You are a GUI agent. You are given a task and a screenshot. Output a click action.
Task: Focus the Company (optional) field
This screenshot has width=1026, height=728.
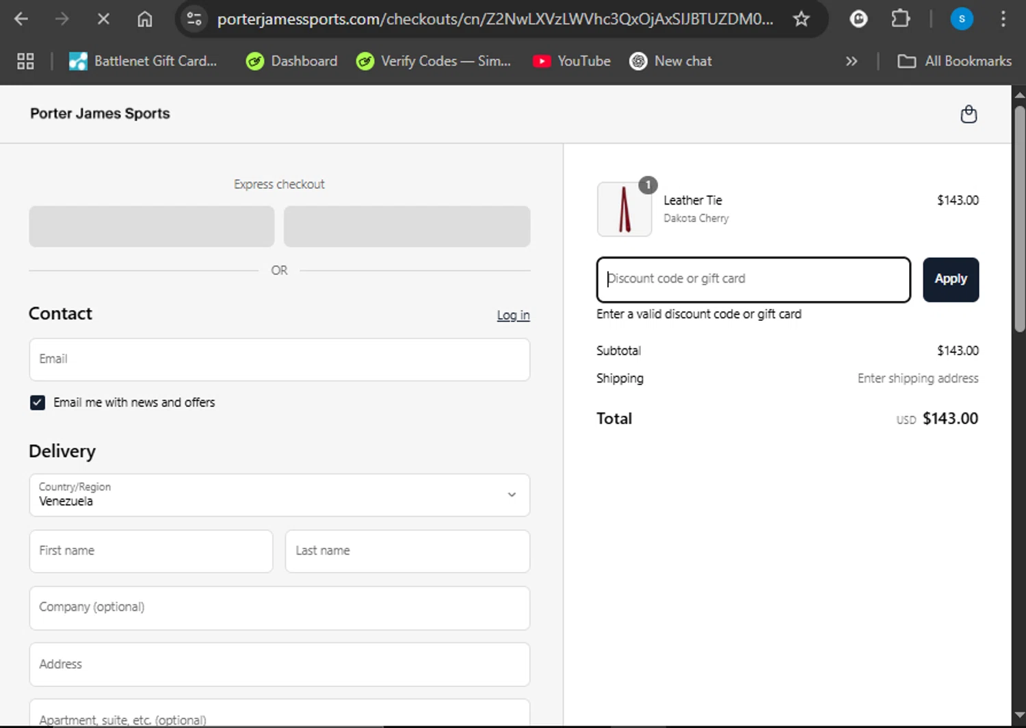[x=280, y=608]
